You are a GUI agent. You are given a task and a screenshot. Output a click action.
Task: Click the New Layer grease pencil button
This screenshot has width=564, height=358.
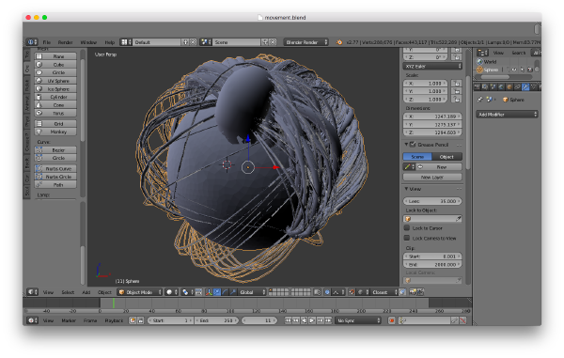click(432, 178)
